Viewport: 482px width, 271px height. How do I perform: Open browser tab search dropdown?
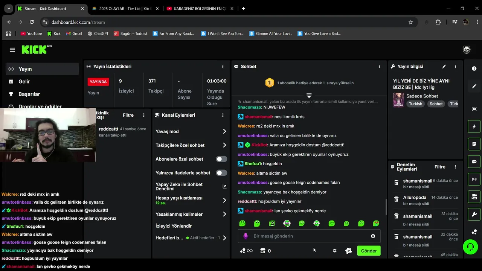coord(9,9)
